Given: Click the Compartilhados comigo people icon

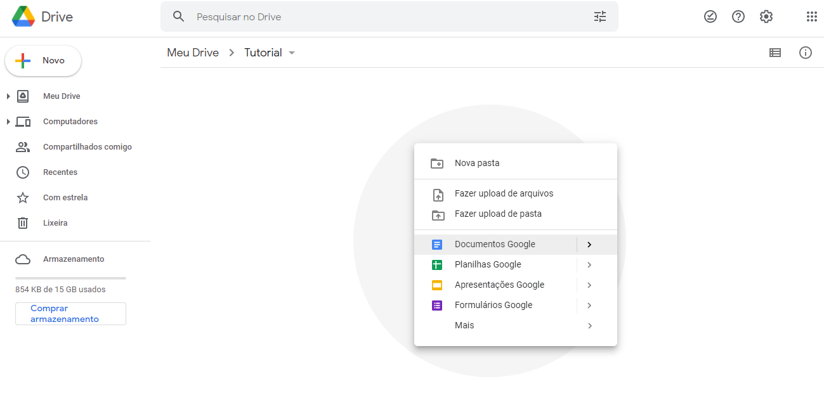Looking at the screenshot, I should point(23,147).
